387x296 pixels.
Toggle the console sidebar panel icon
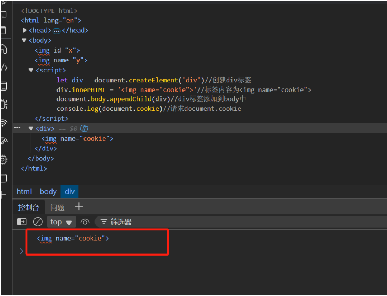(22, 222)
